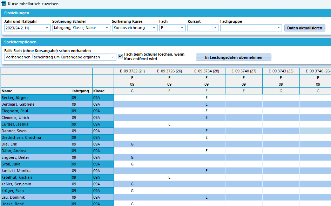Open the Fachgruppe dropdown
The image size is (331, 206).
(251, 28)
